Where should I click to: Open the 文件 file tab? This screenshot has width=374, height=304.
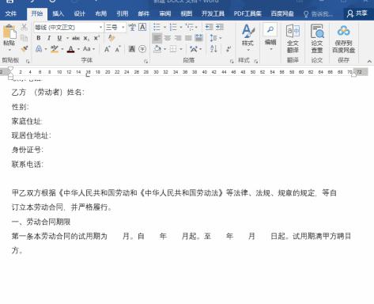[11, 13]
